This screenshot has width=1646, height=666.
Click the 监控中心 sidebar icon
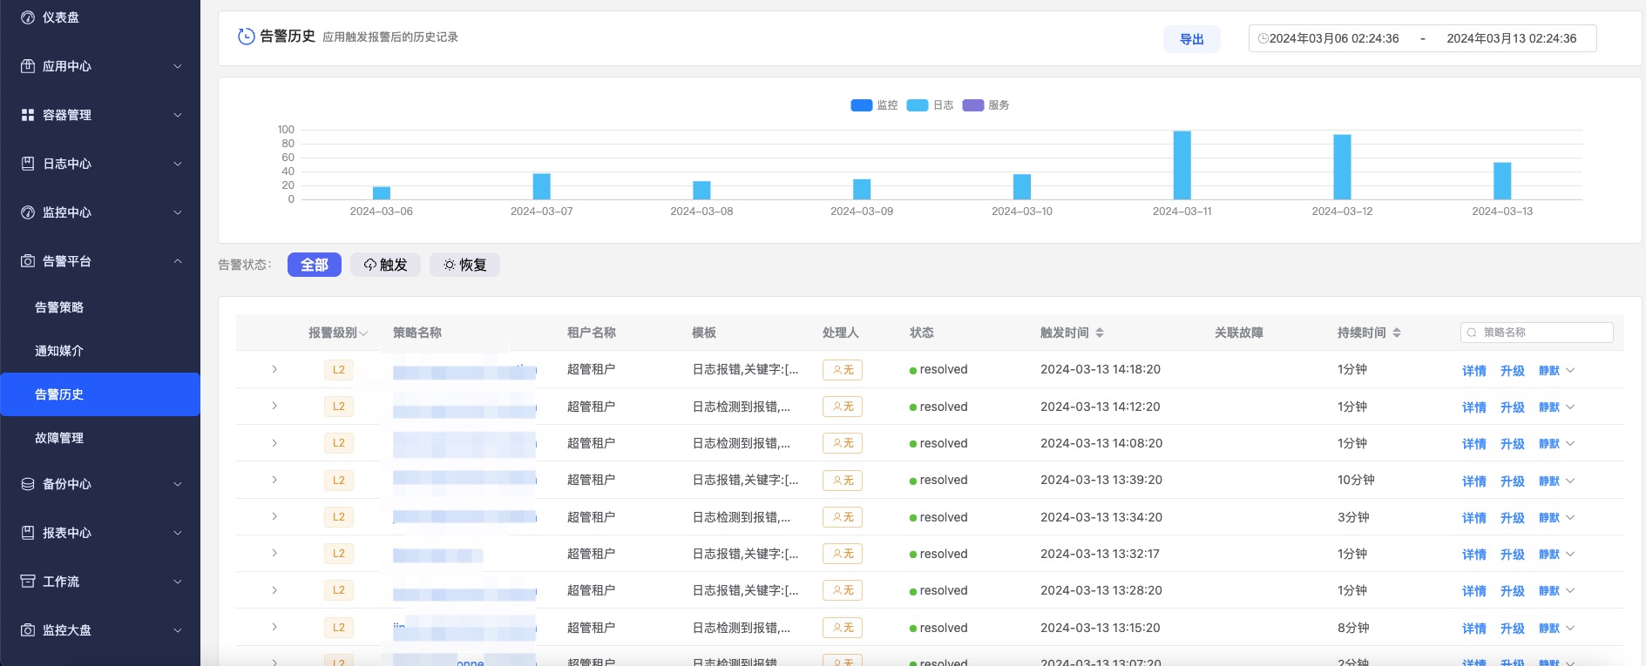click(28, 212)
